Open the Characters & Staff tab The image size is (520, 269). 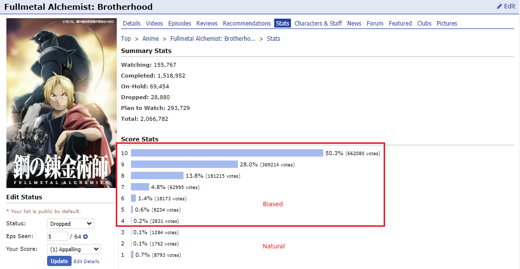pos(318,23)
